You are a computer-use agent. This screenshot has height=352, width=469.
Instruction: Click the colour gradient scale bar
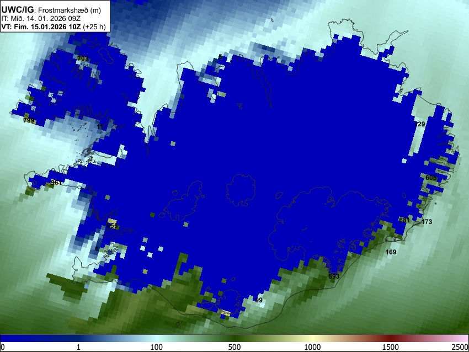click(x=234, y=338)
